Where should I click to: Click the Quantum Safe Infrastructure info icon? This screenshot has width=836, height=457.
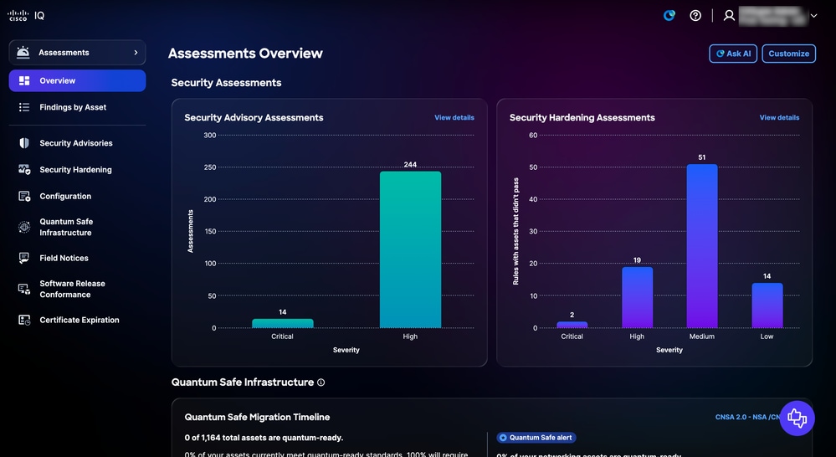321,383
